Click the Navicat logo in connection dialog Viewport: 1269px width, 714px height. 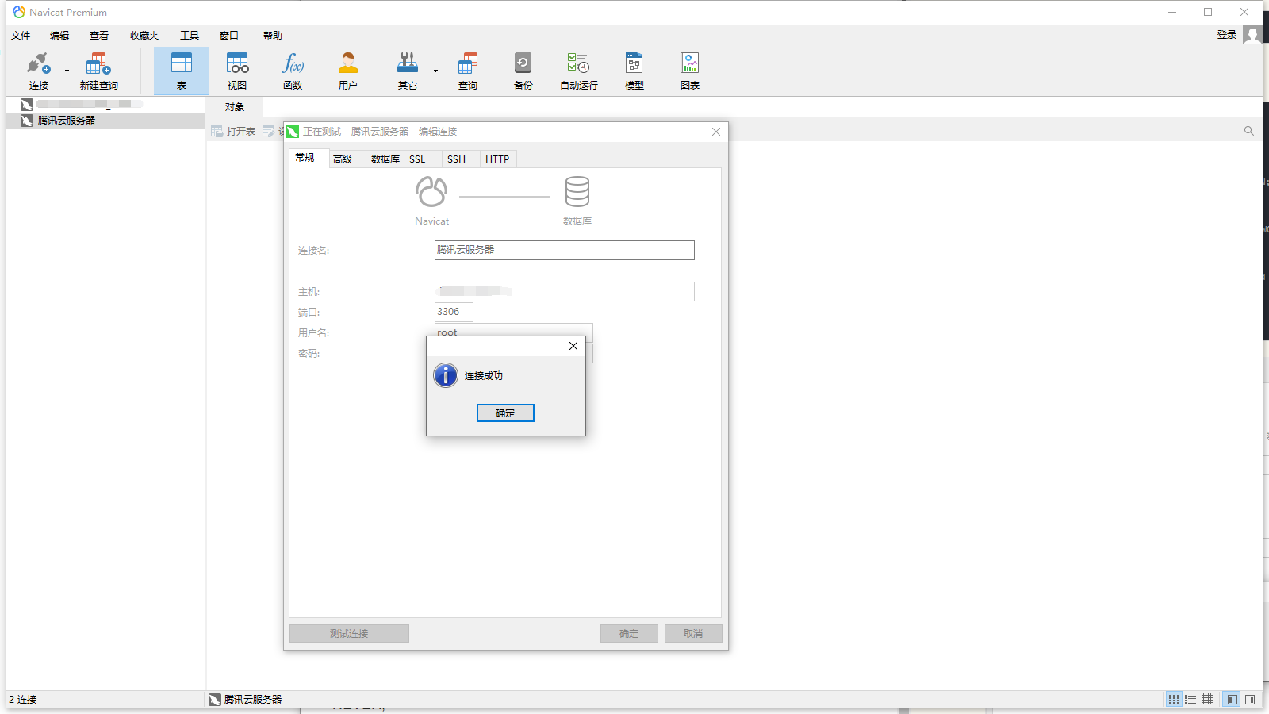431,192
